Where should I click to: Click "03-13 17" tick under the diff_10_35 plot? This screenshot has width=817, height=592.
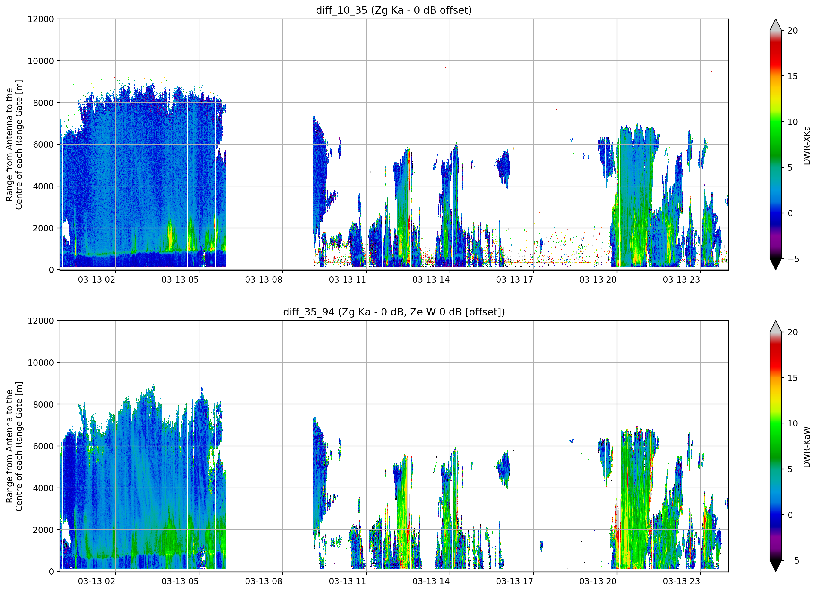click(x=515, y=280)
